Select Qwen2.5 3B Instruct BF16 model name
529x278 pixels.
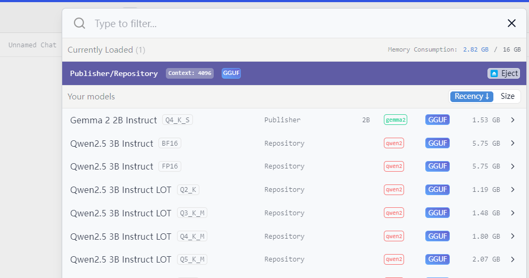112,144
